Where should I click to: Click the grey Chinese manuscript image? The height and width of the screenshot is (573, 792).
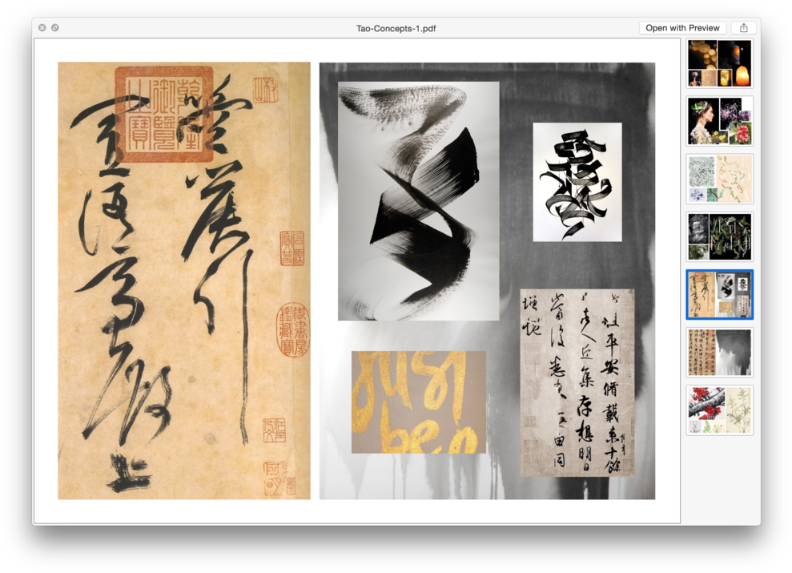577,382
